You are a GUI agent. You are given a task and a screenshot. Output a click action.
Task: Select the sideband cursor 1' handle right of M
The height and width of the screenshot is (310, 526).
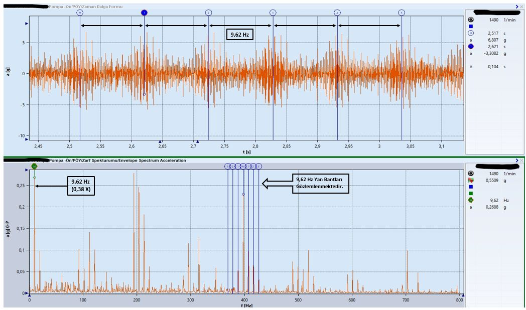[248, 166]
